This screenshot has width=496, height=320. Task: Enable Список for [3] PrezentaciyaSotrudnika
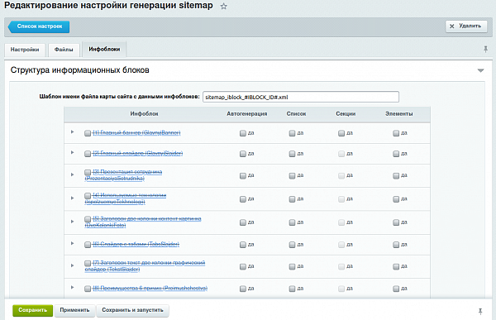coord(293,175)
